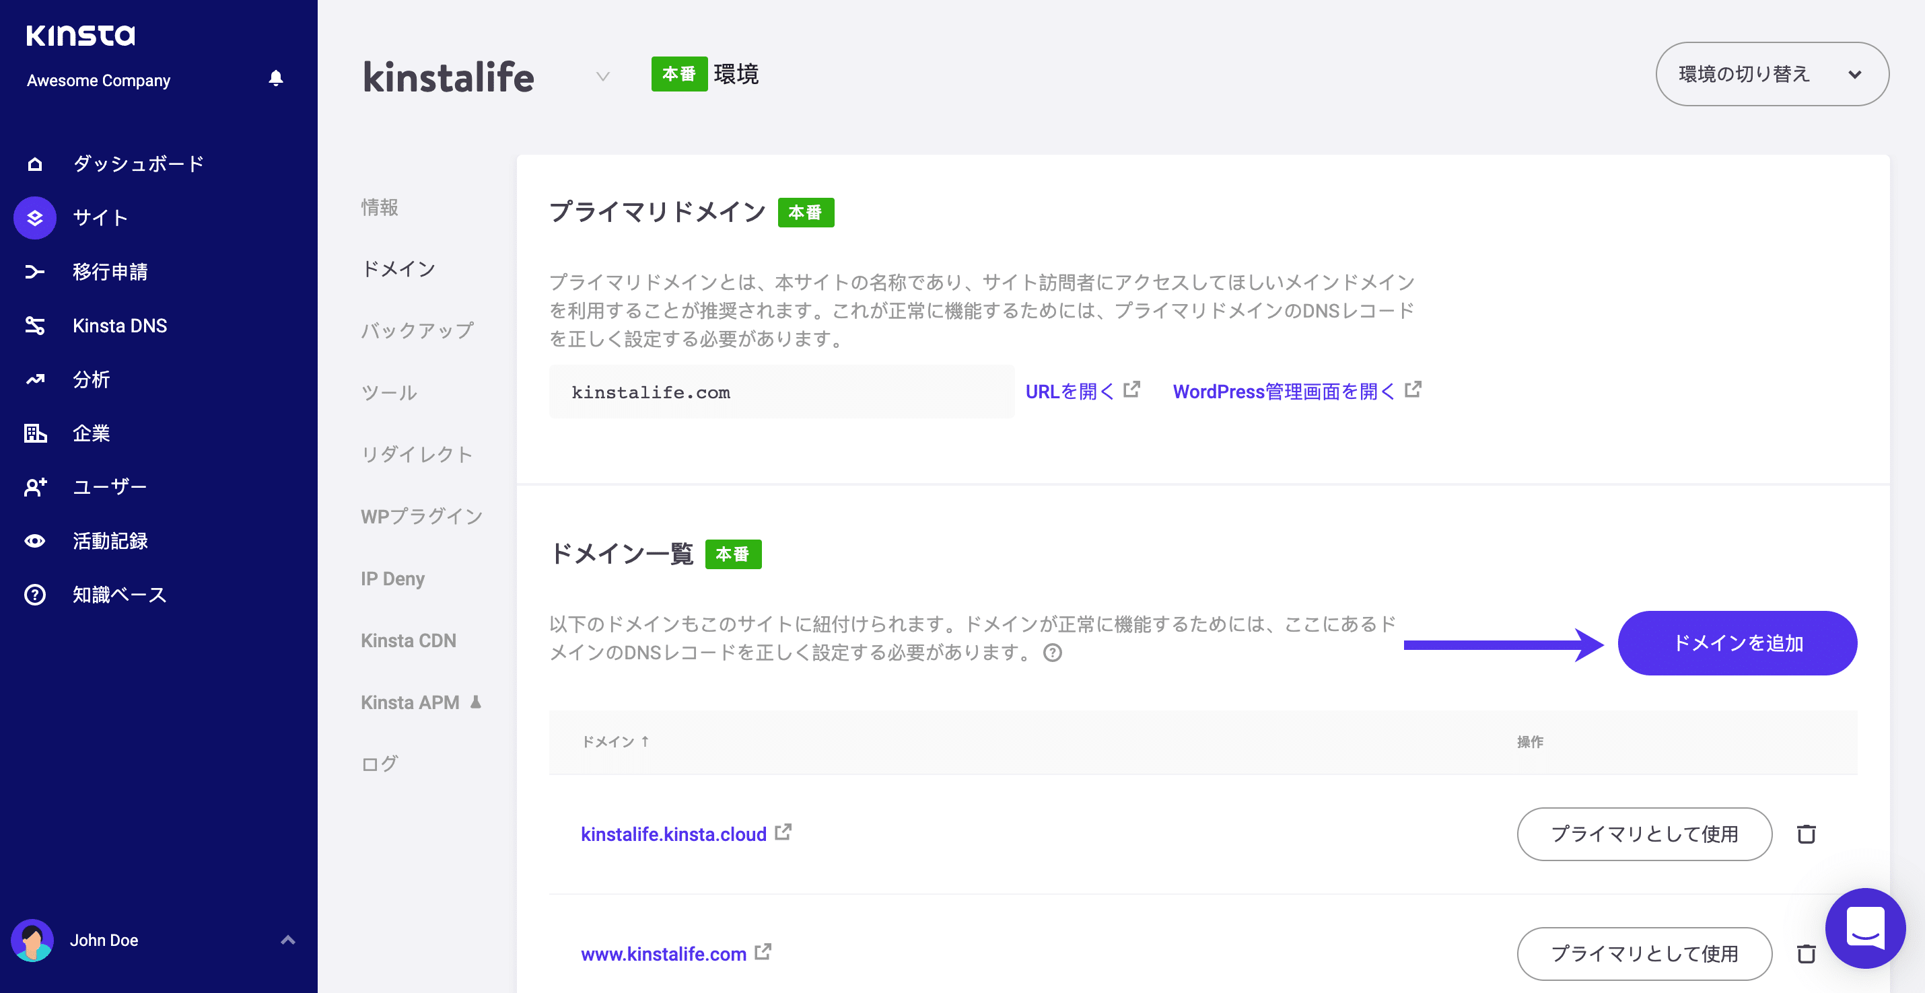Open ユーザー in sidebar
The width and height of the screenshot is (1925, 993).
click(x=110, y=487)
